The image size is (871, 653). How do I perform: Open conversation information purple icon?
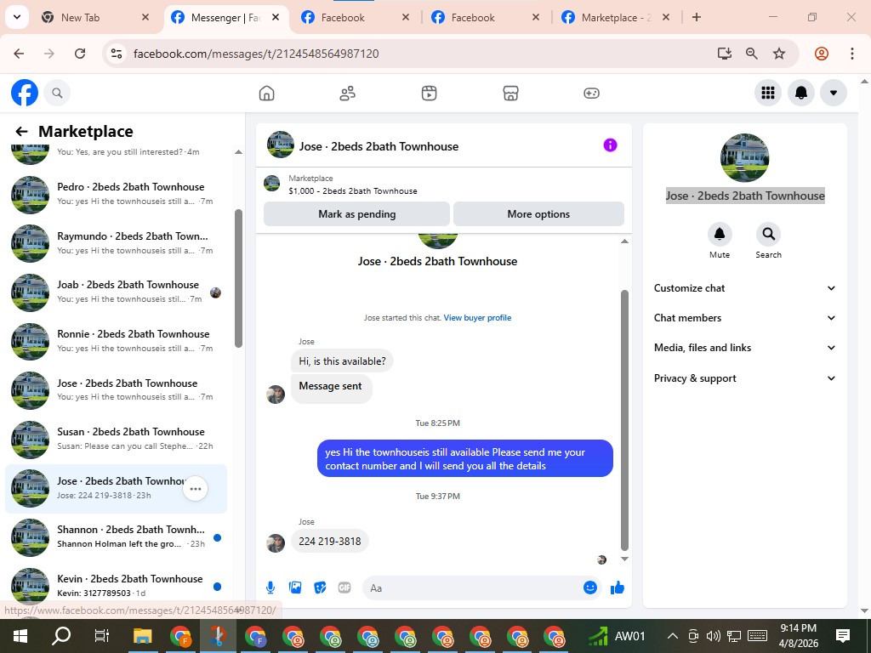click(x=610, y=145)
